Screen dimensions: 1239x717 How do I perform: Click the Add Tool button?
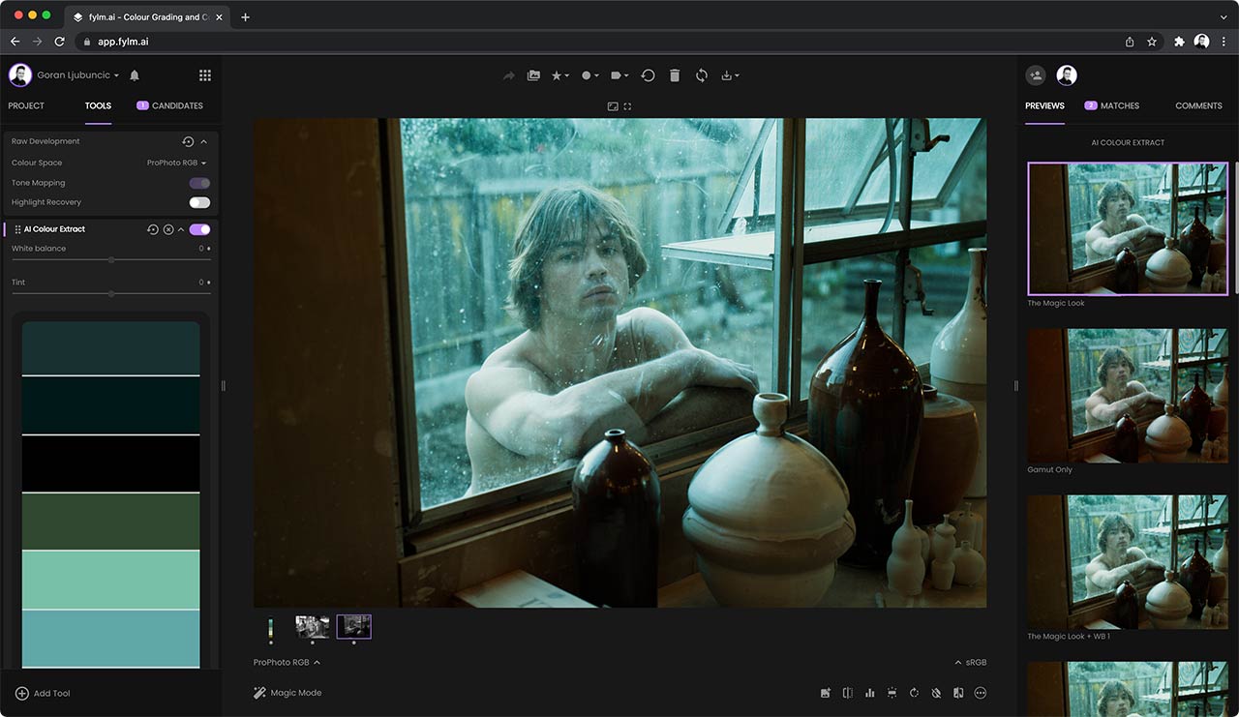pyautogui.click(x=43, y=693)
